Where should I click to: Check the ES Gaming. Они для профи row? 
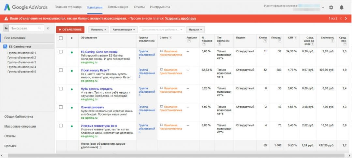pyautogui.click(x=61, y=52)
